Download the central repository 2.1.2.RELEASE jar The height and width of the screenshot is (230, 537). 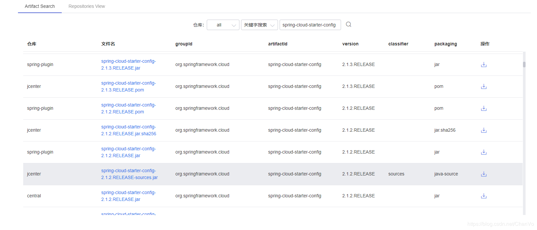click(x=484, y=196)
